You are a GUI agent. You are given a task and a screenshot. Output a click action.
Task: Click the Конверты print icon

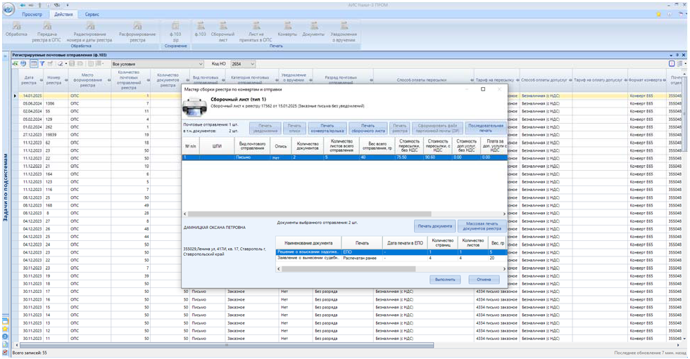click(x=287, y=28)
